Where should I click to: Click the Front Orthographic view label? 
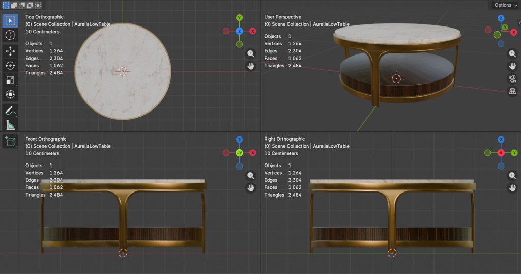(46, 139)
